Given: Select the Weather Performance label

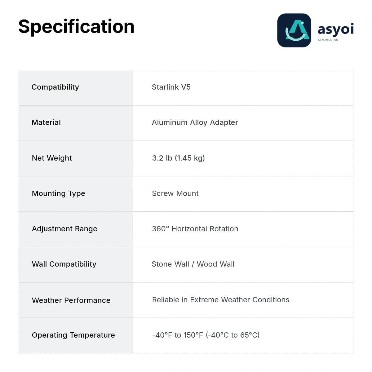Looking at the screenshot, I should (x=71, y=300).
